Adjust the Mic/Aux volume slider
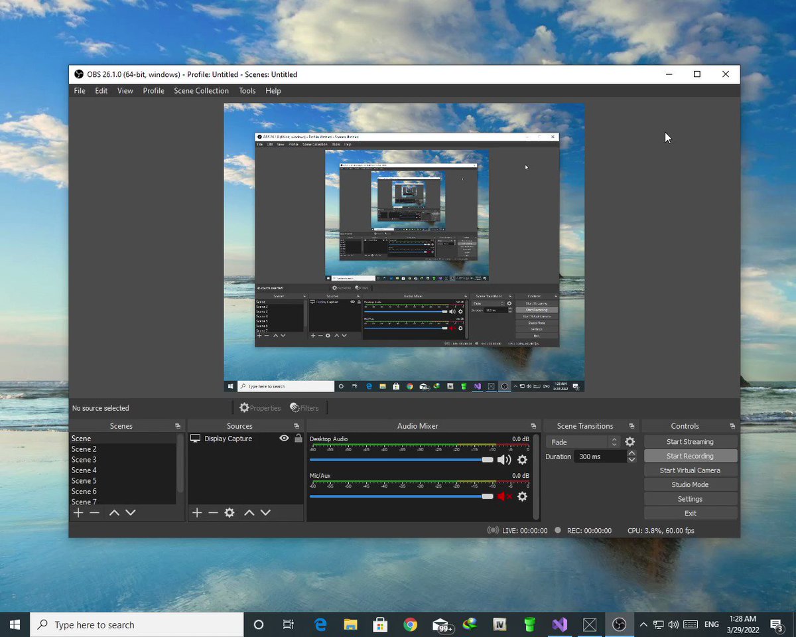Viewport: 796px width, 637px height. (401, 496)
